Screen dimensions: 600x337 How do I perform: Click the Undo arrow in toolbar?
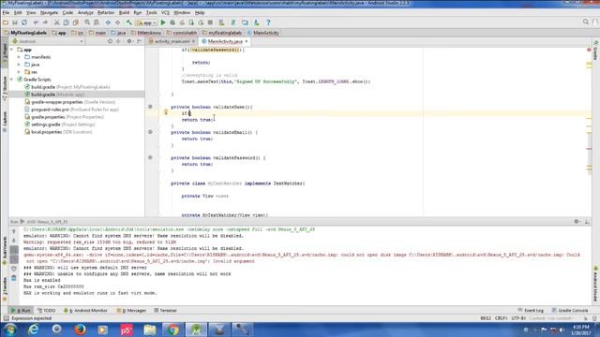tap(36, 22)
